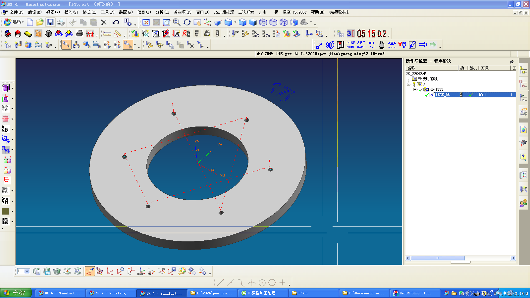Open the 编辑 (Edit) menu
530x298 pixels.
click(34, 12)
